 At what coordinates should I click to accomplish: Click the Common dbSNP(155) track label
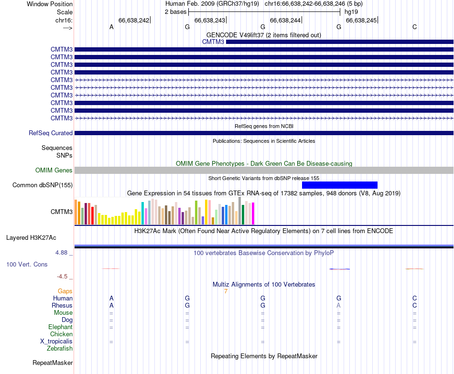coord(43,185)
